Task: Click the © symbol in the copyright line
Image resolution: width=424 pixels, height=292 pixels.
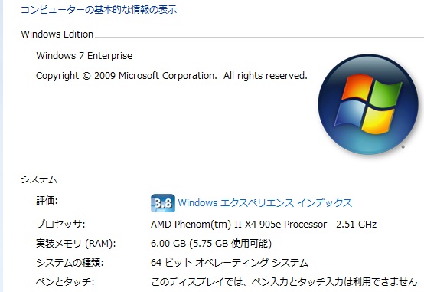Action: 86,76
